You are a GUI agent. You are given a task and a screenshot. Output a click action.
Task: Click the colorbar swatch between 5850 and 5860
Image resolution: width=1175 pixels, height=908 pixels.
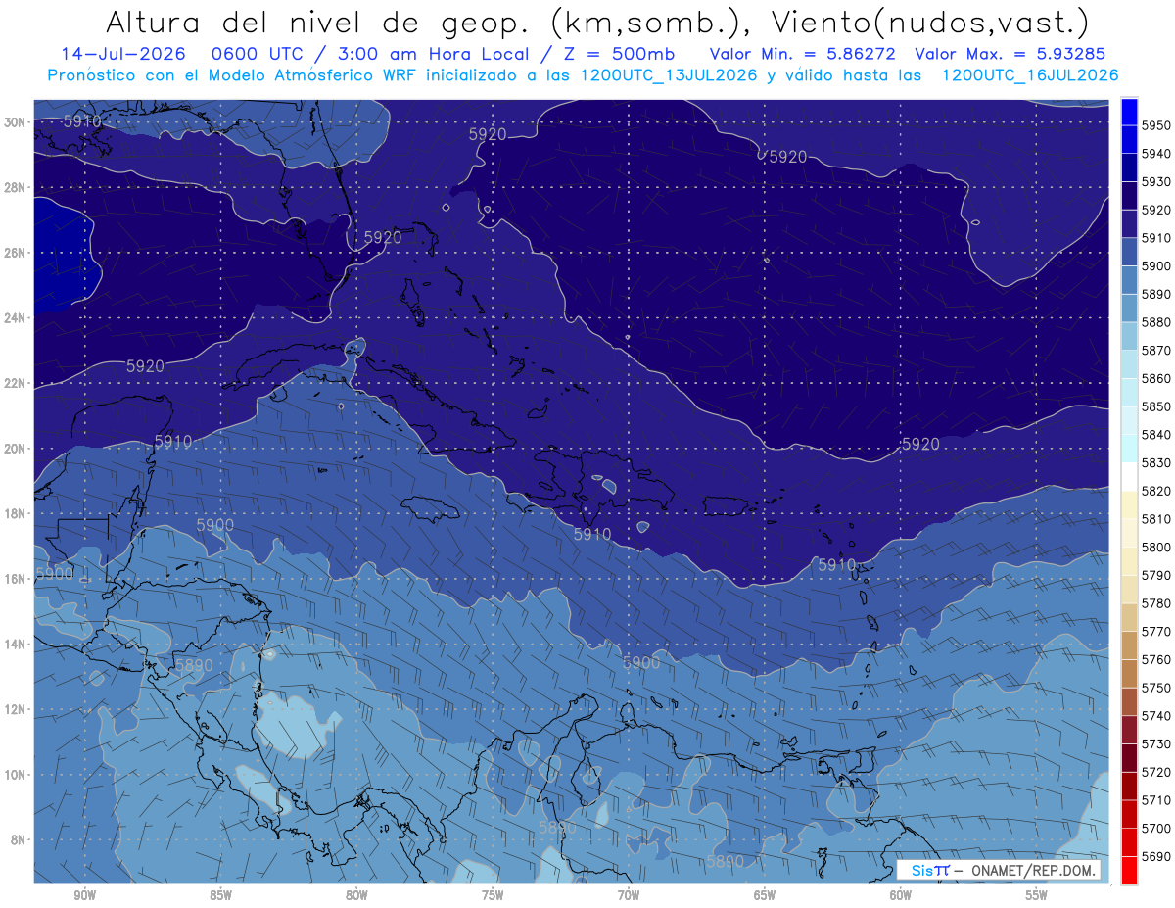(1129, 393)
